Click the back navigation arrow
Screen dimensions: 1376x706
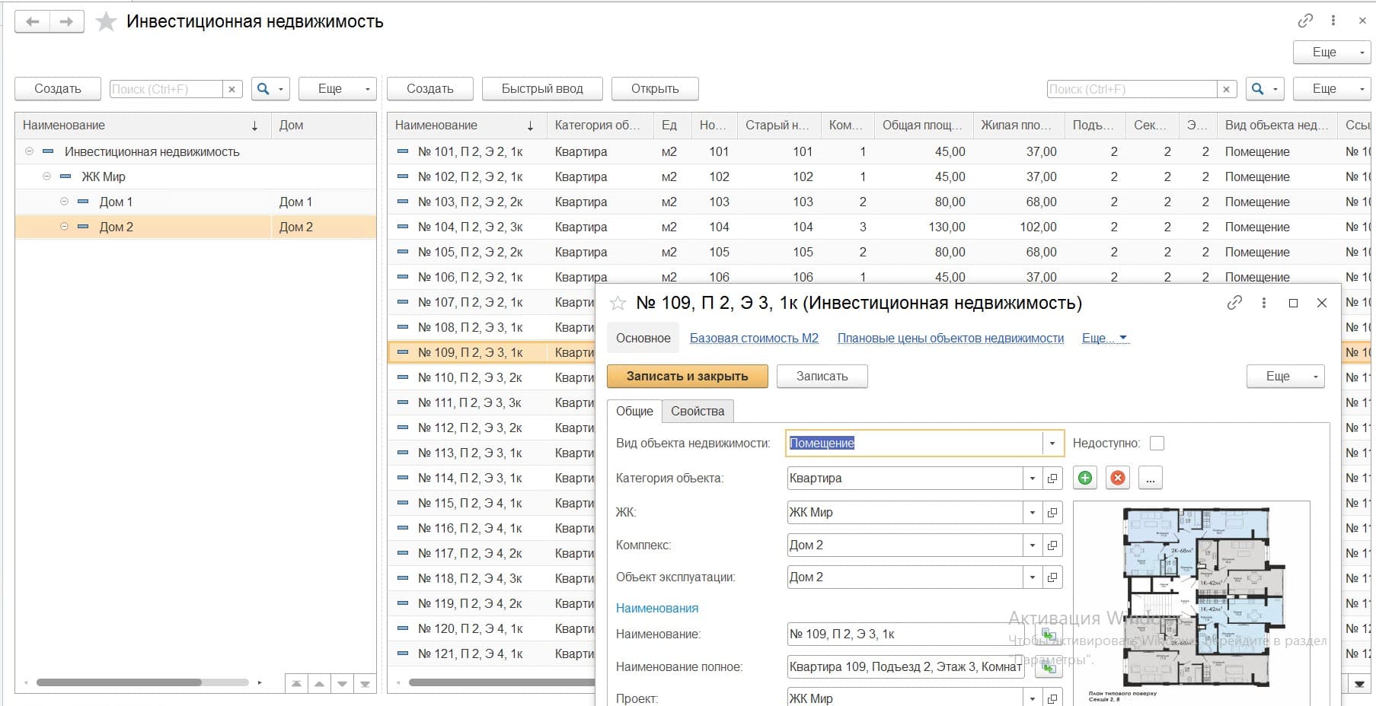pos(32,21)
